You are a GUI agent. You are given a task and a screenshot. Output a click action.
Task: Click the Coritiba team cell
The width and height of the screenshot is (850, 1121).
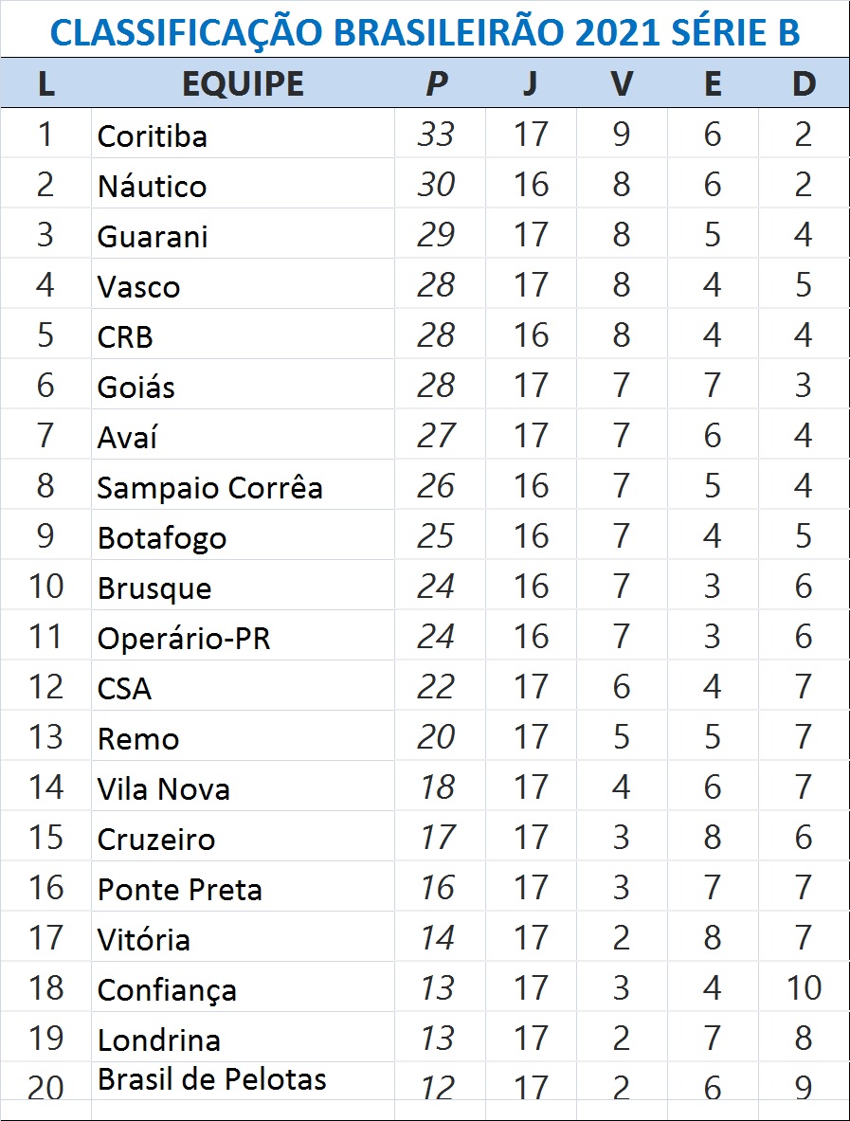point(153,136)
